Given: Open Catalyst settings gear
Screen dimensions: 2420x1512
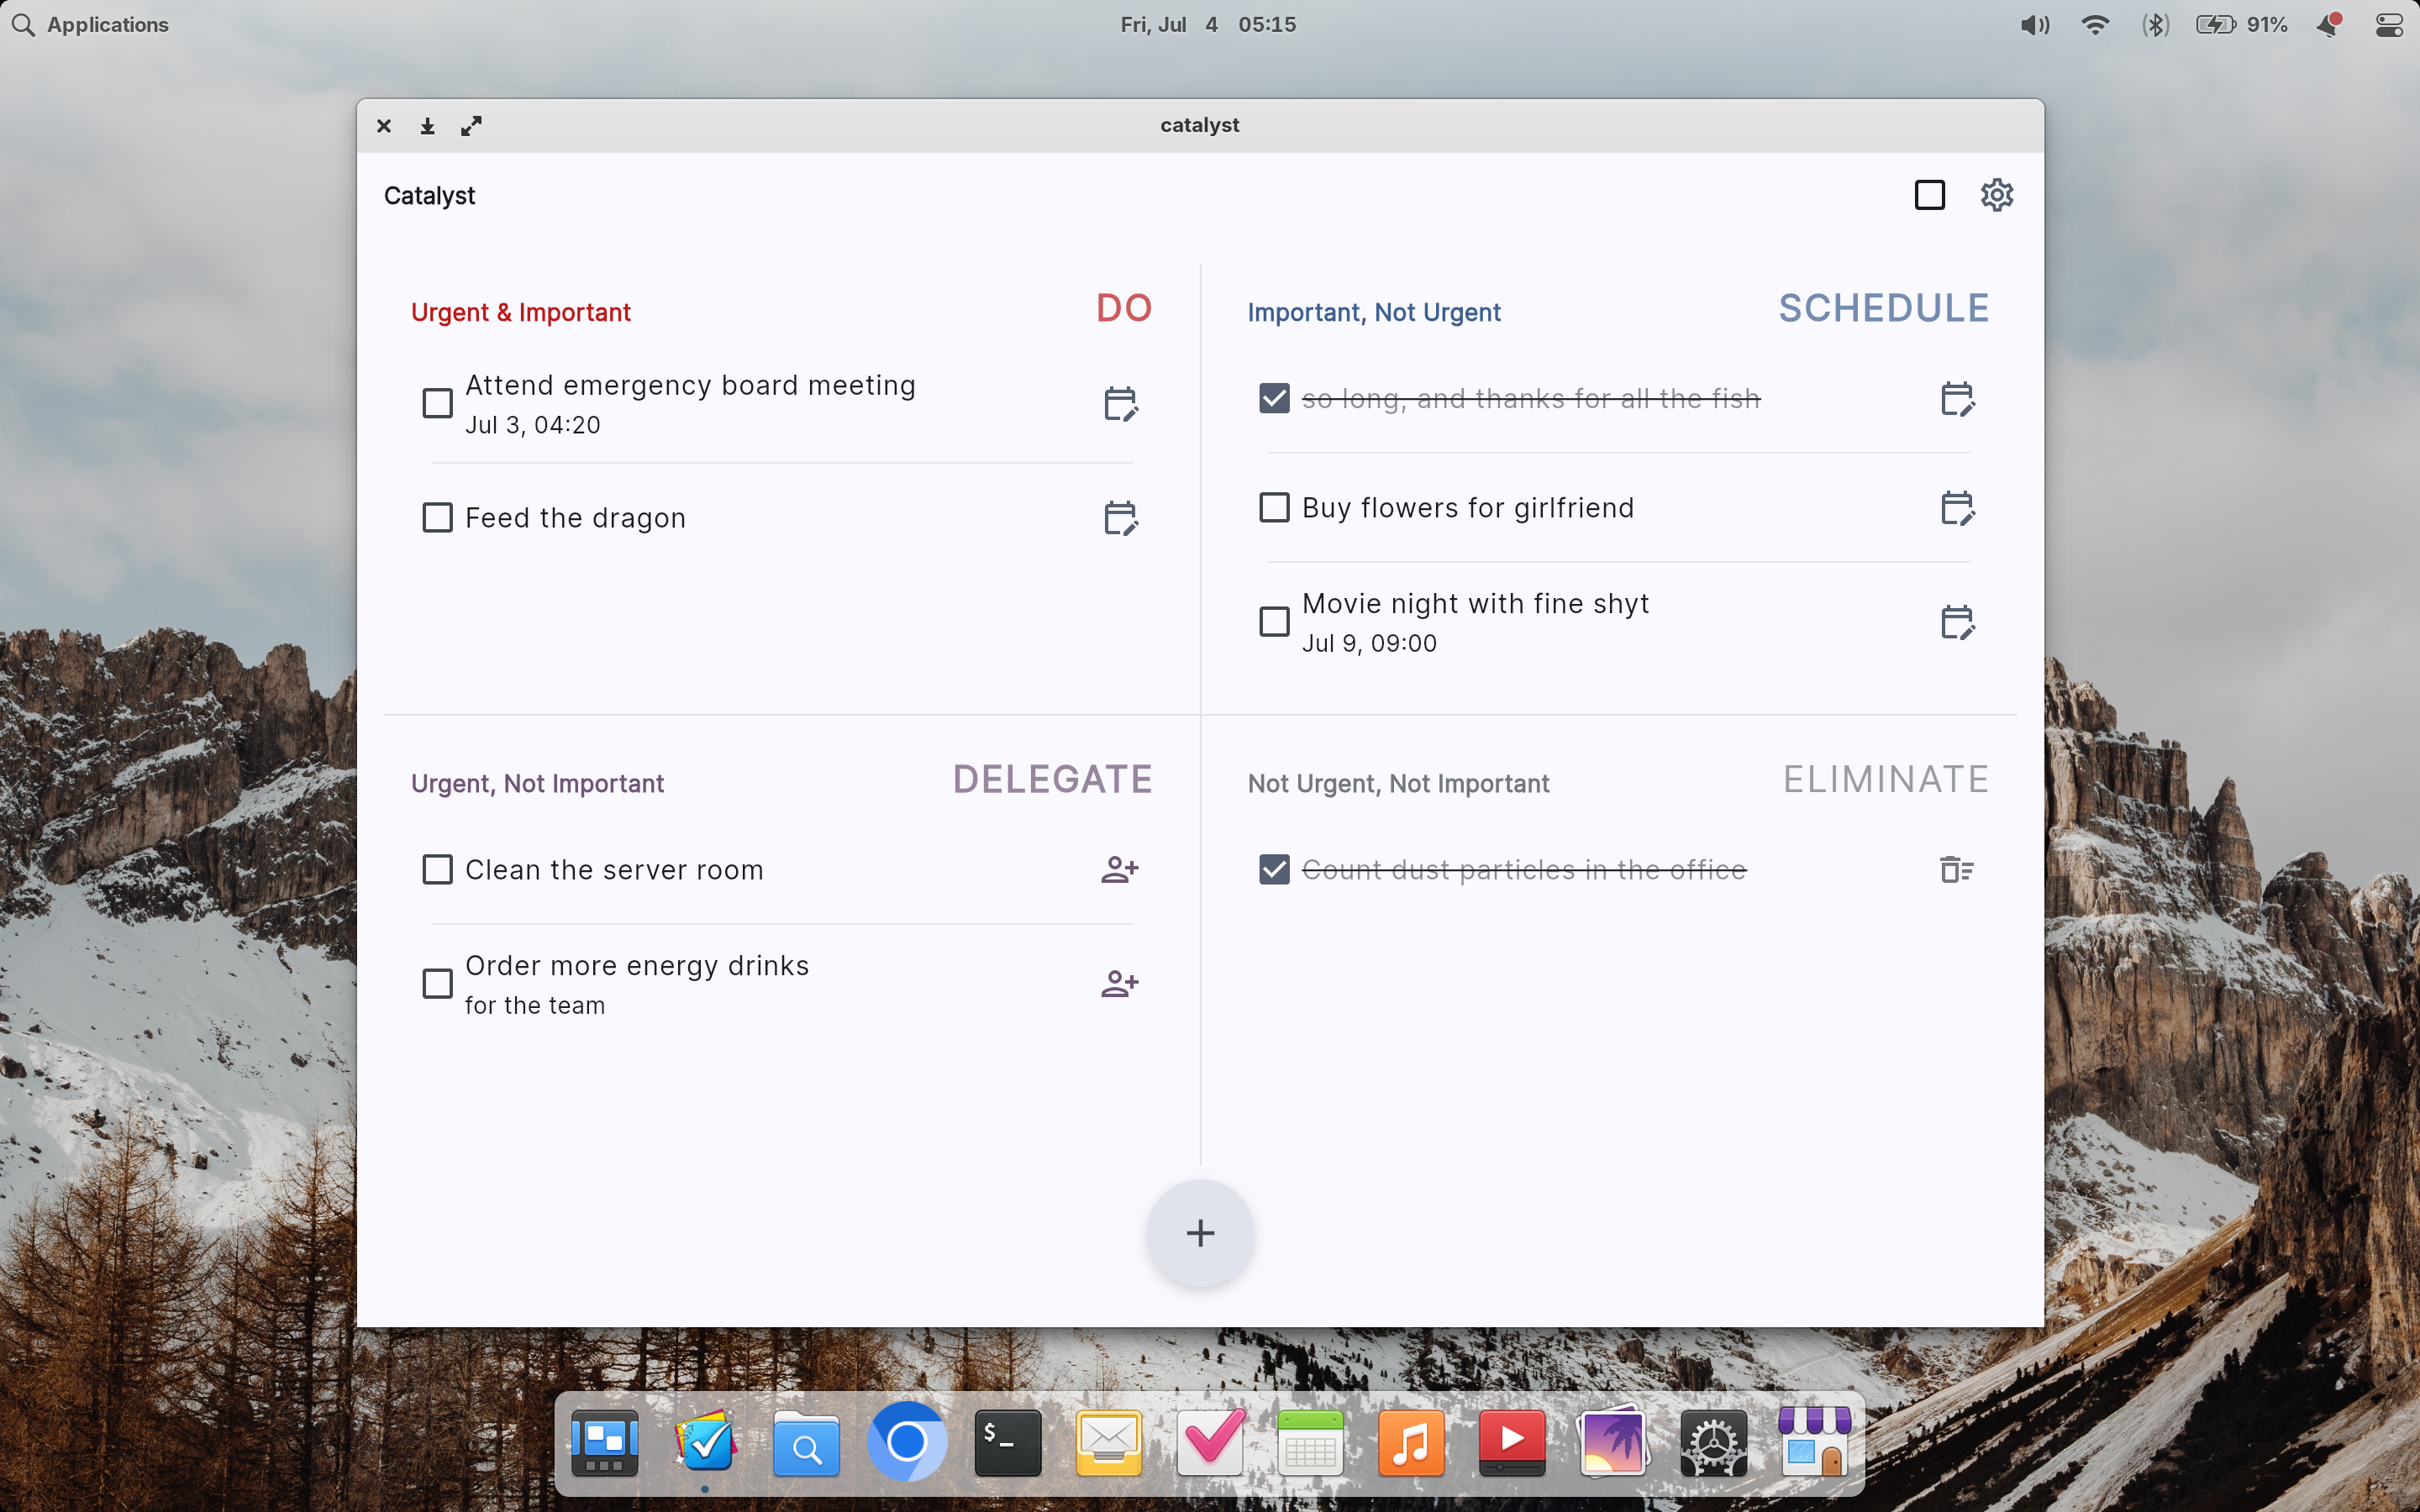Looking at the screenshot, I should [x=1997, y=195].
